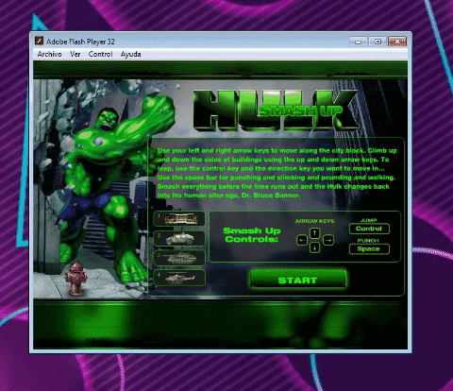Select the trolley car thumbnail numbered 1
The image size is (453, 391).
click(179, 218)
